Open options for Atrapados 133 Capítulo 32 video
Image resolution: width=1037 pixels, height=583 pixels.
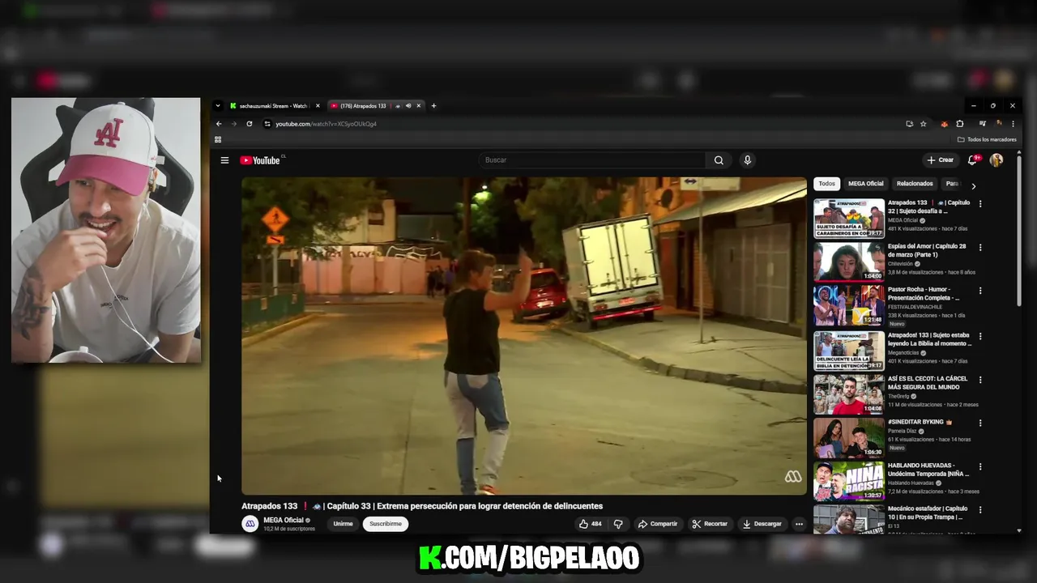(980, 204)
